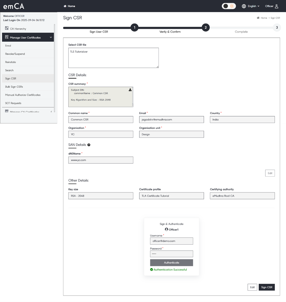Image resolution: width=286 pixels, height=302 pixels.
Task: Click the CA Hierarchy sidebar icon
Action: coord(7,29)
